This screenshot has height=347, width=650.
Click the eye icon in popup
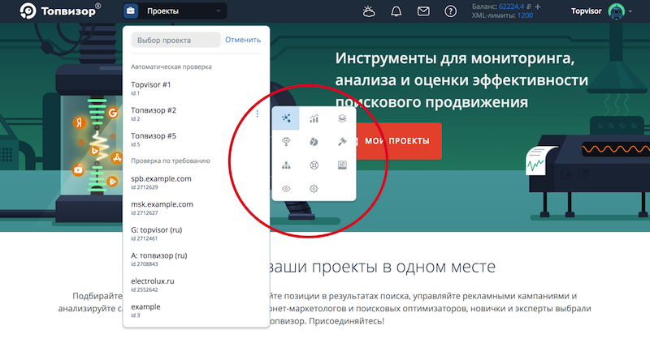pyautogui.click(x=286, y=188)
